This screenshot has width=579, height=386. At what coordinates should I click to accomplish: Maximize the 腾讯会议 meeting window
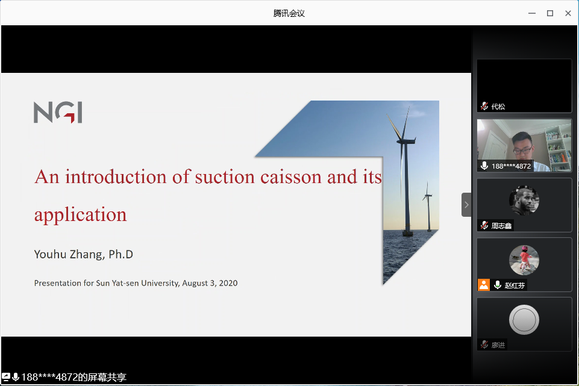pyautogui.click(x=549, y=13)
